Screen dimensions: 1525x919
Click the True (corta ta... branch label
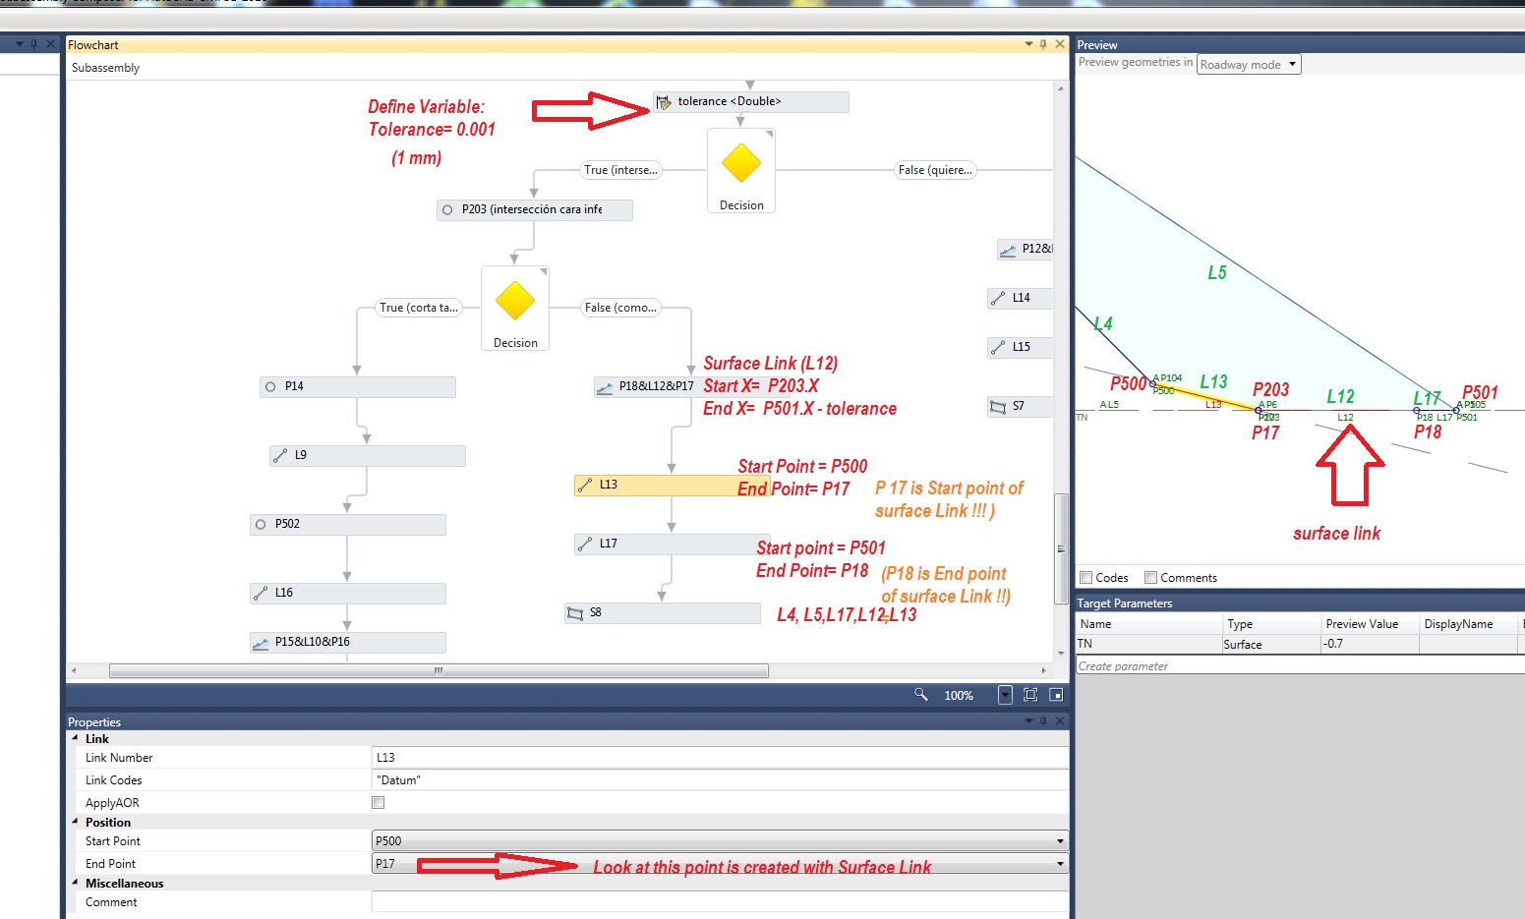(419, 308)
